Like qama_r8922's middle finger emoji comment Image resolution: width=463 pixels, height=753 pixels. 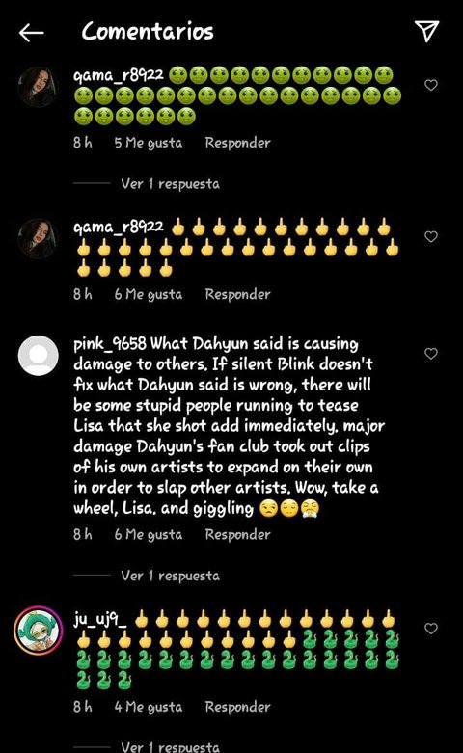tap(431, 236)
